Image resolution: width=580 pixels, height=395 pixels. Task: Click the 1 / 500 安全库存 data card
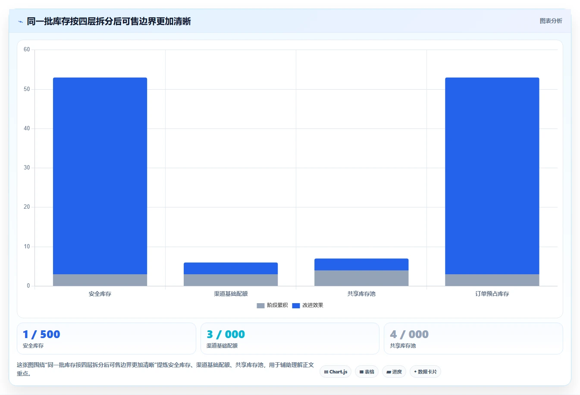[106, 339]
